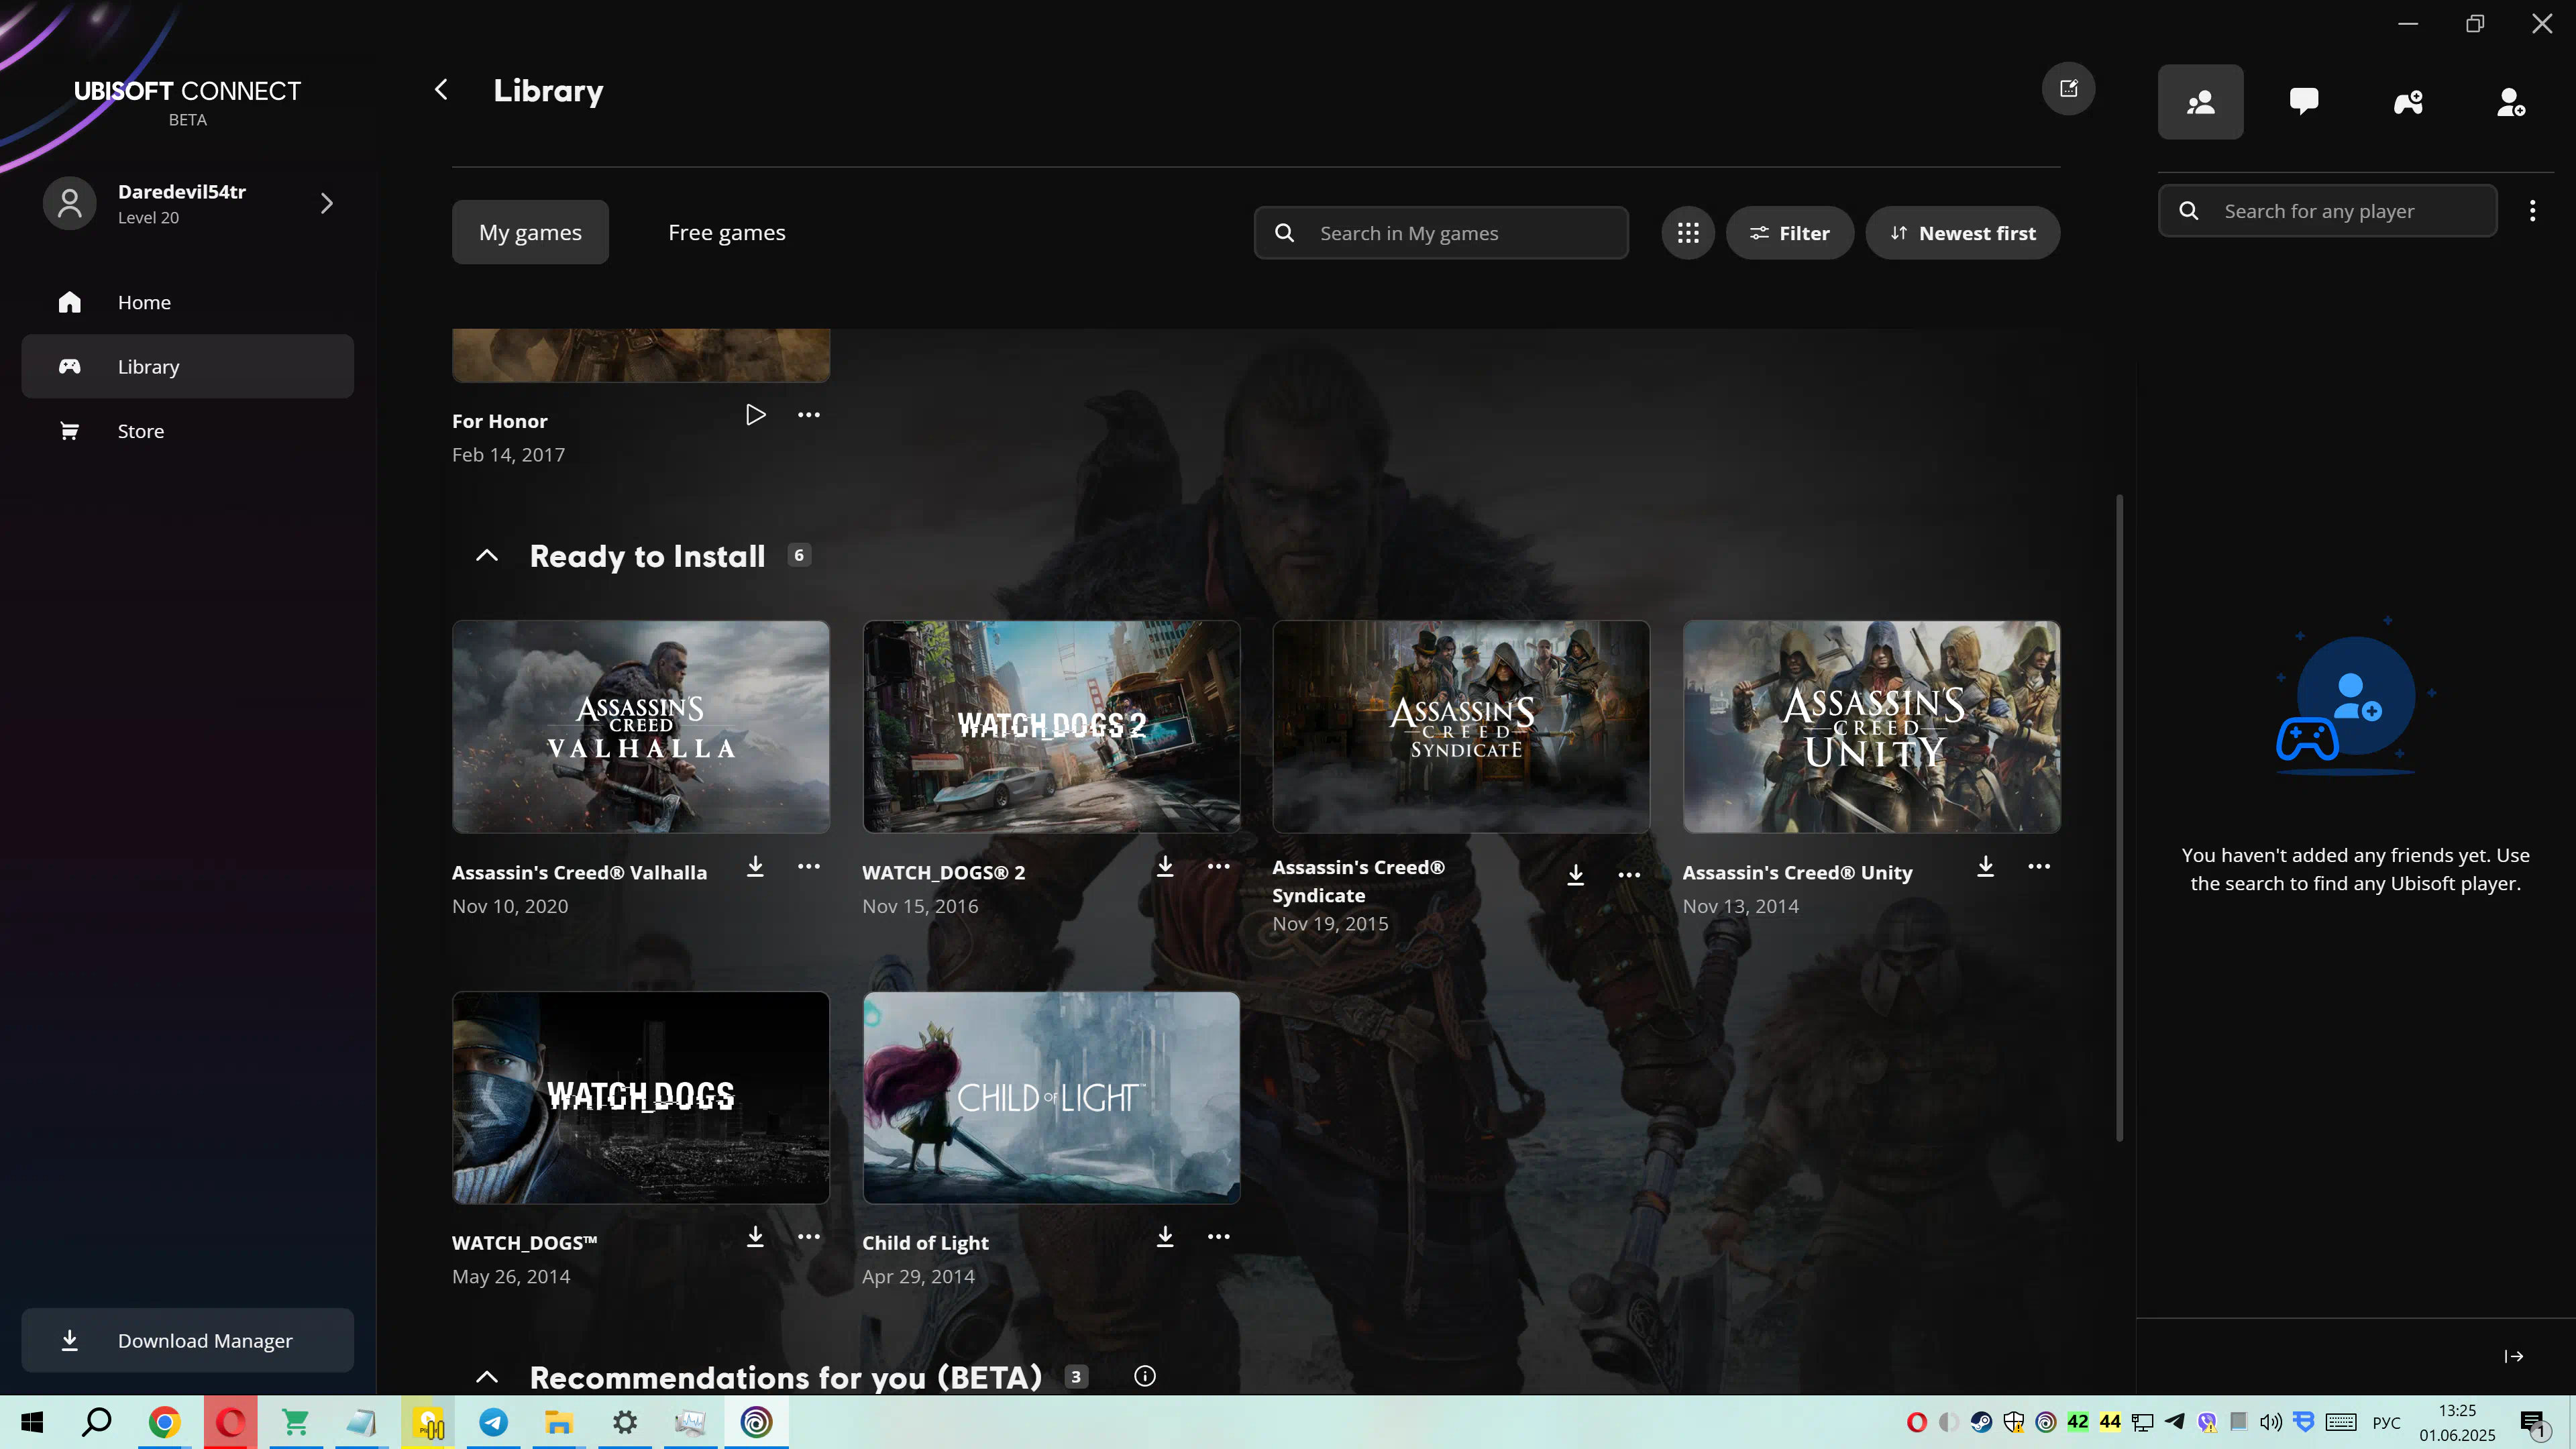The image size is (2576, 1449).
Task: Open Daredevil54tr profile avatar
Action: coord(70,204)
